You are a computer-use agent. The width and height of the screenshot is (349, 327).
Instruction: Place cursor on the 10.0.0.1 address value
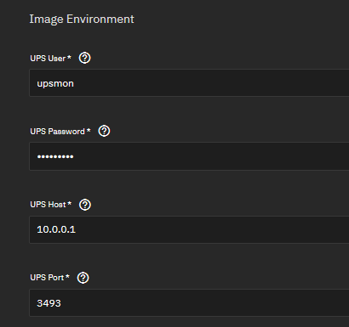(x=56, y=229)
